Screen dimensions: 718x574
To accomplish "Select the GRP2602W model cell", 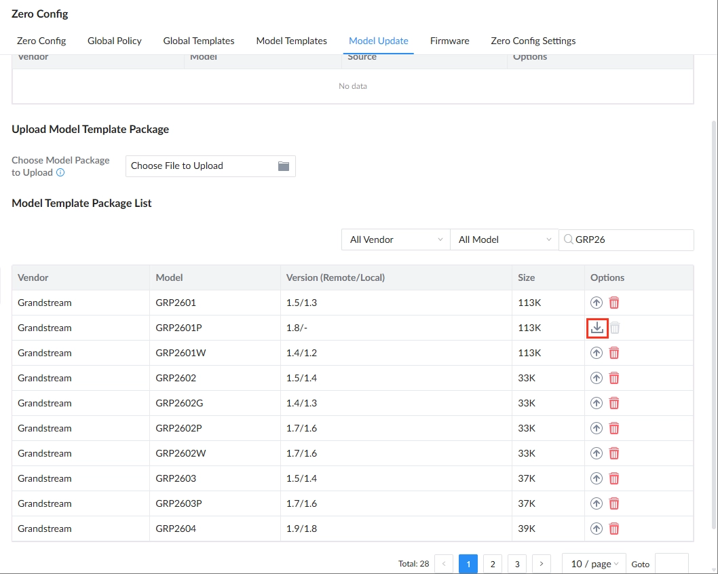I will click(215, 453).
